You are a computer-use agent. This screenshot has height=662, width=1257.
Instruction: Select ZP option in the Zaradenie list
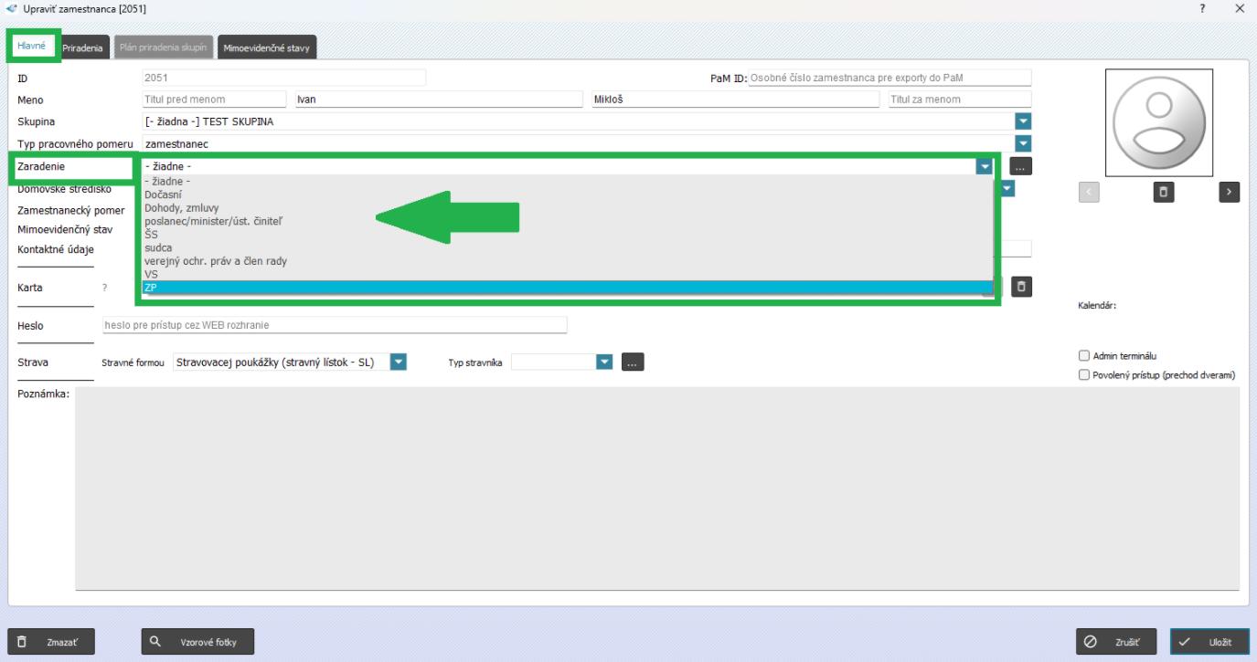click(151, 288)
